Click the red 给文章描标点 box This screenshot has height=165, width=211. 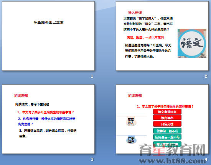pos(167,112)
